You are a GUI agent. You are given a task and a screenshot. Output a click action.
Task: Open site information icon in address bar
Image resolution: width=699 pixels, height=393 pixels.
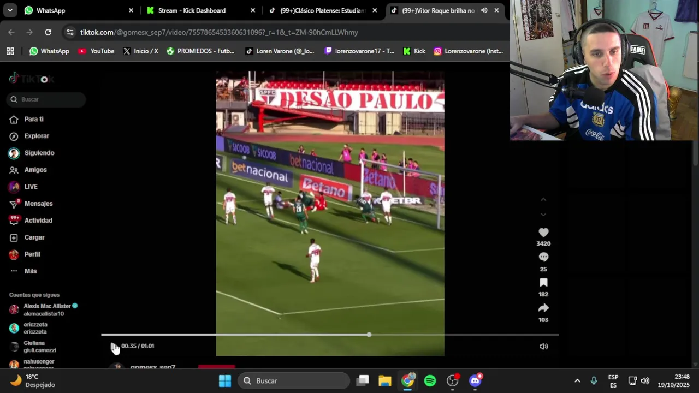pyautogui.click(x=70, y=32)
